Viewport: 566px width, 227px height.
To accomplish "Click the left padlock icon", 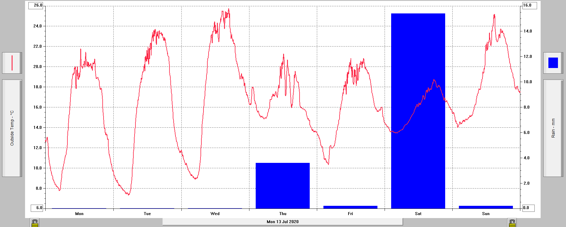I will coord(35,223).
